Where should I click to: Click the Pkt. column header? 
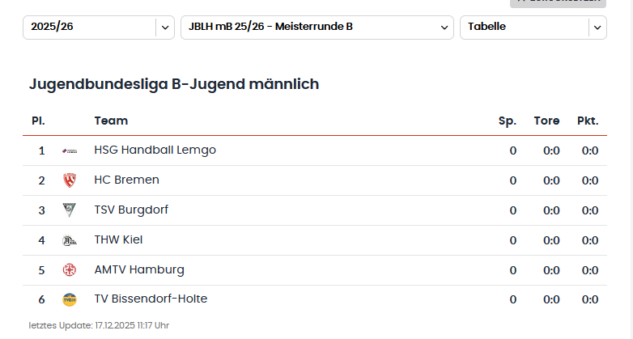point(588,121)
